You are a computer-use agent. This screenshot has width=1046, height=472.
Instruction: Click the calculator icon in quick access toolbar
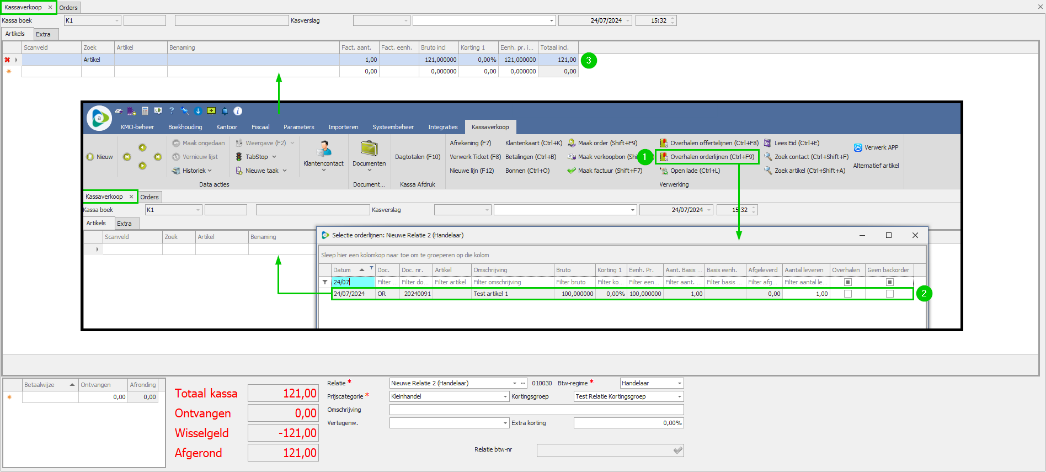[145, 111]
